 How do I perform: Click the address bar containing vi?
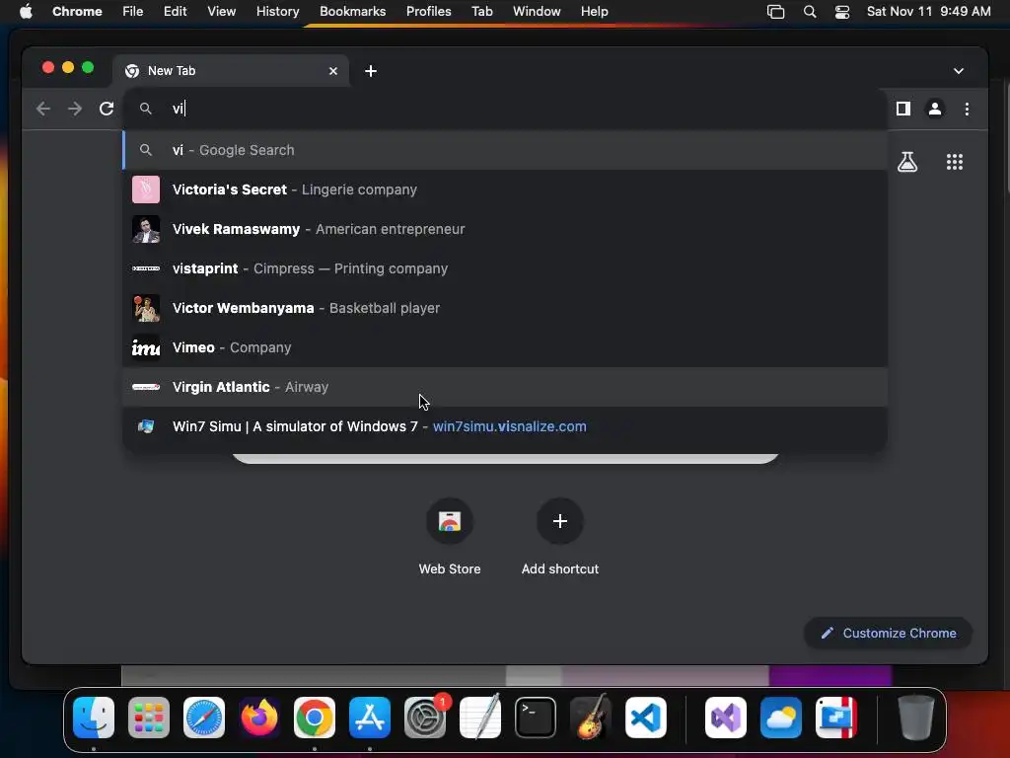(x=506, y=109)
